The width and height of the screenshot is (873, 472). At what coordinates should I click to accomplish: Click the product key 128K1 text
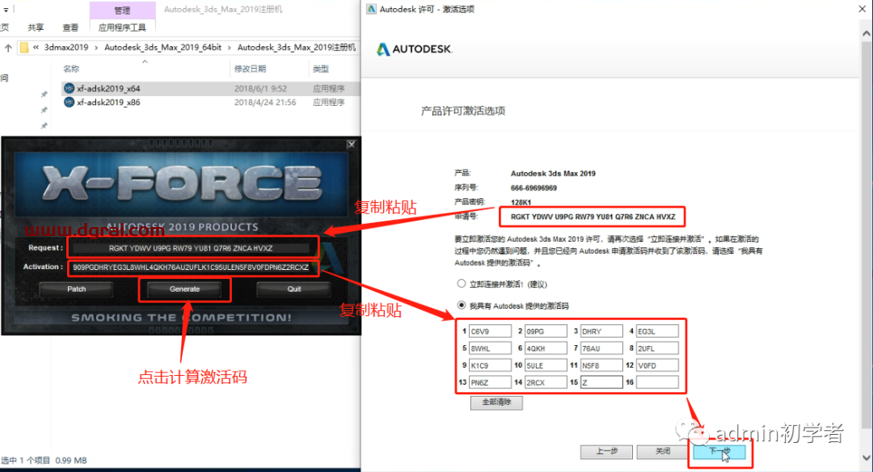tap(521, 202)
